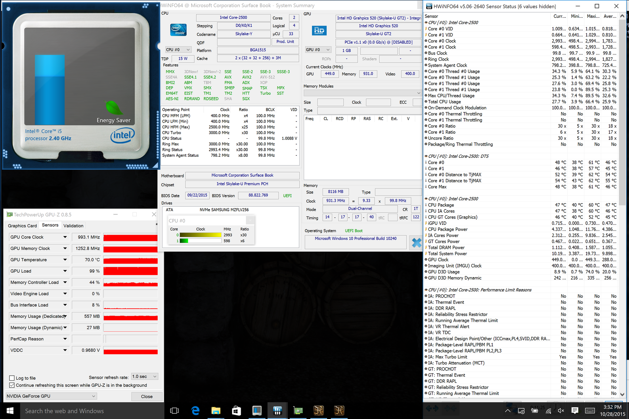Image resolution: width=629 pixels, height=419 pixels.
Task: Select the Sensors tab in GPU-Z
Action: click(50, 225)
